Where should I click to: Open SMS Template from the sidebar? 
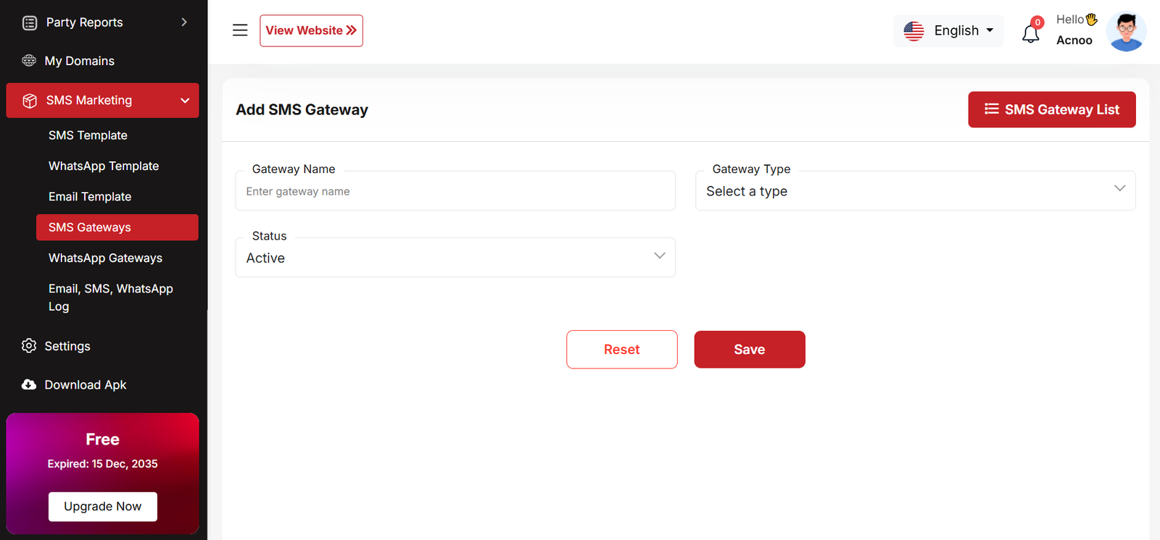click(88, 135)
